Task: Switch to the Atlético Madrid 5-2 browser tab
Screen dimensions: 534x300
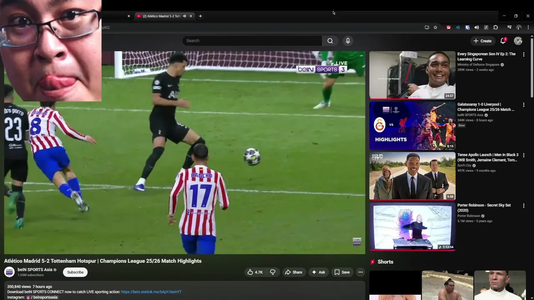Action: (161, 16)
